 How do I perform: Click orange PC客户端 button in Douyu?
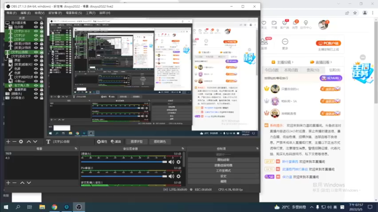click(x=328, y=43)
